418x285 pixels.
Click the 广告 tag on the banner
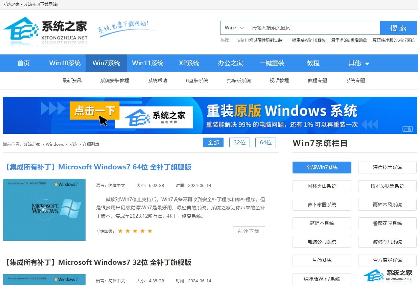point(408,129)
